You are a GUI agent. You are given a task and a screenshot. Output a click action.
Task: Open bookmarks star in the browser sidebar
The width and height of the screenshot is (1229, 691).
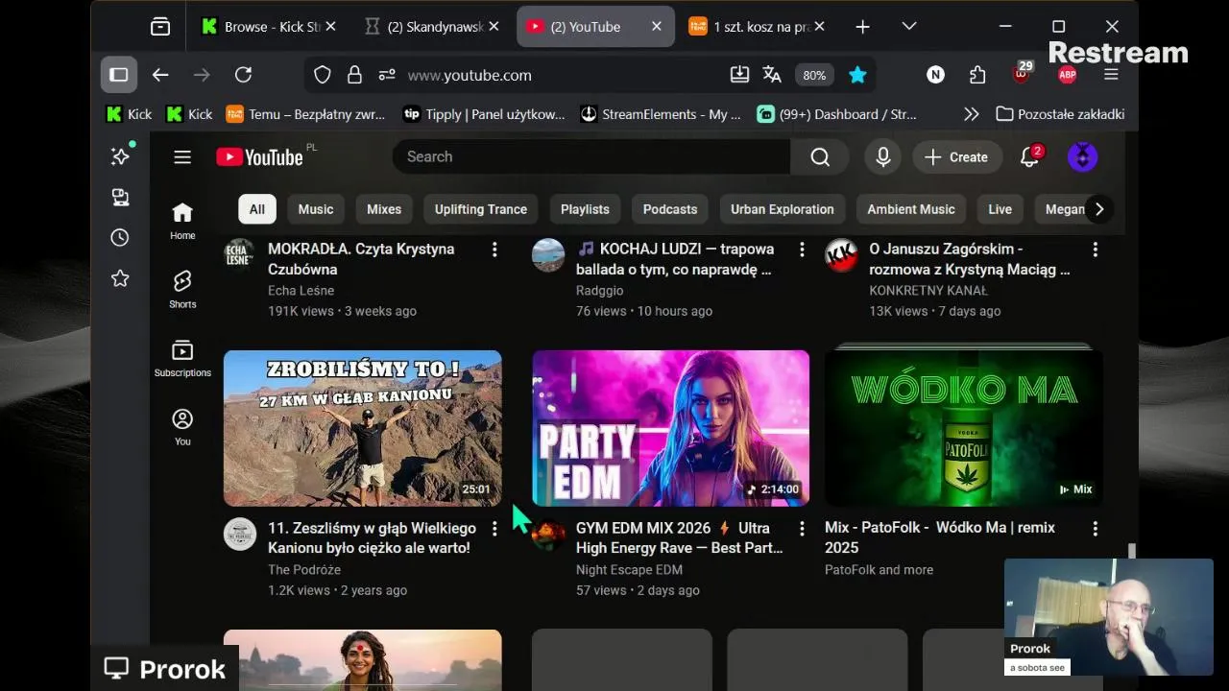[x=120, y=278]
